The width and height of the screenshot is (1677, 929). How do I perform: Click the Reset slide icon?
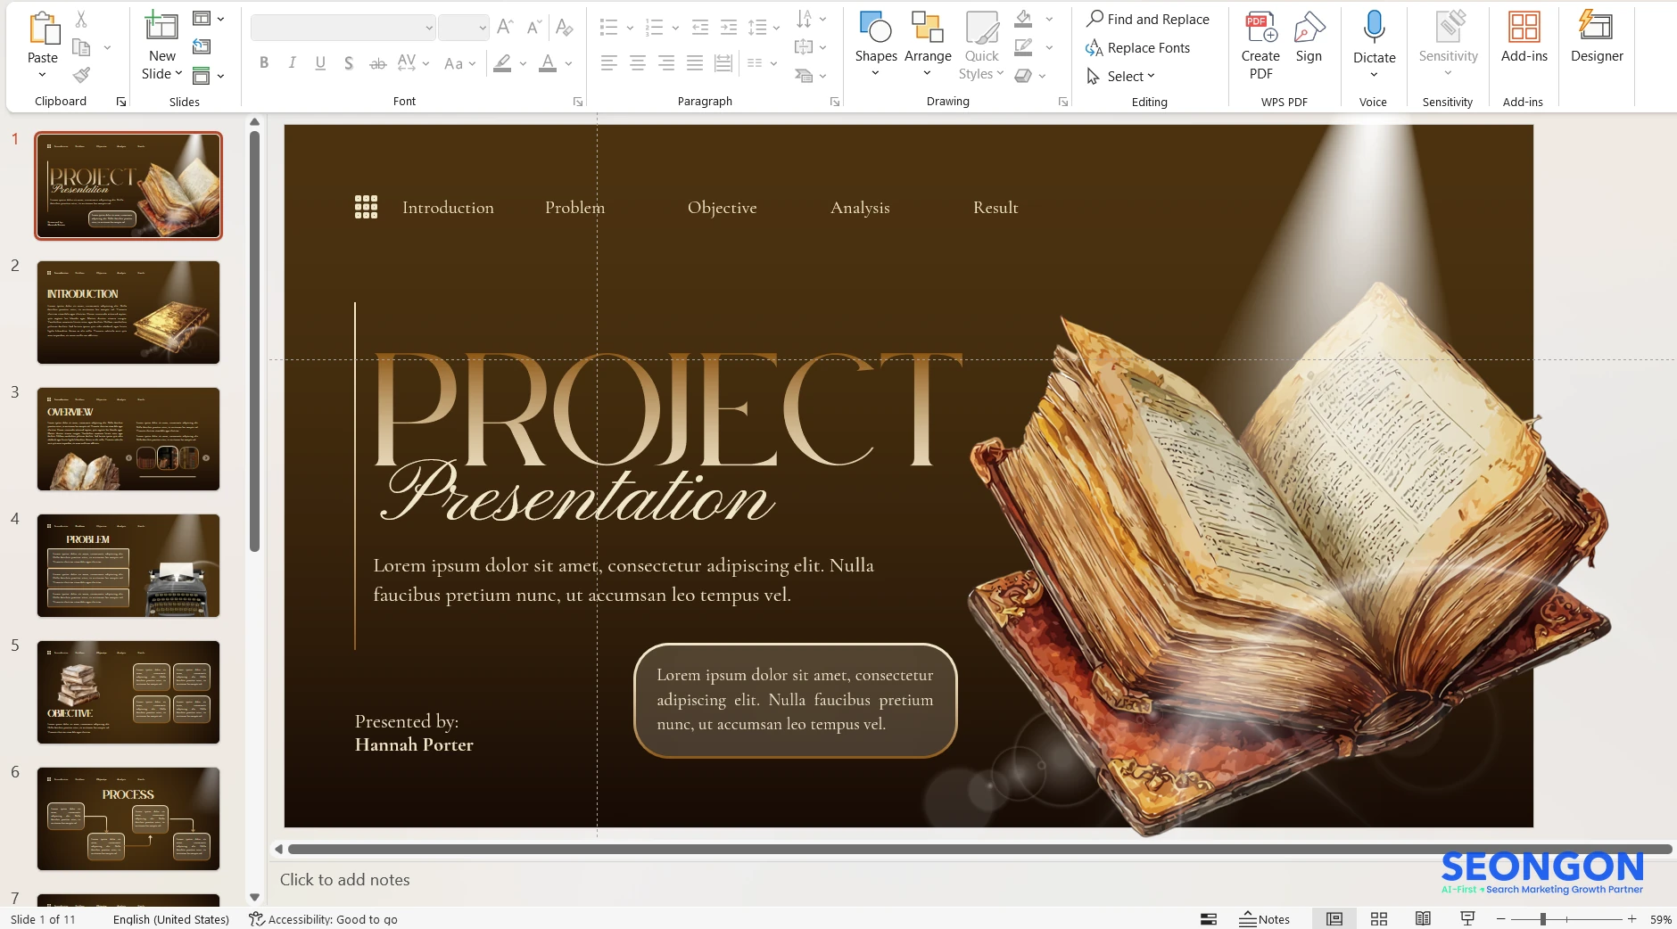[202, 46]
